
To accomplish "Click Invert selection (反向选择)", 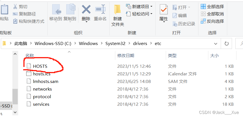I will [x=212, y=21].
